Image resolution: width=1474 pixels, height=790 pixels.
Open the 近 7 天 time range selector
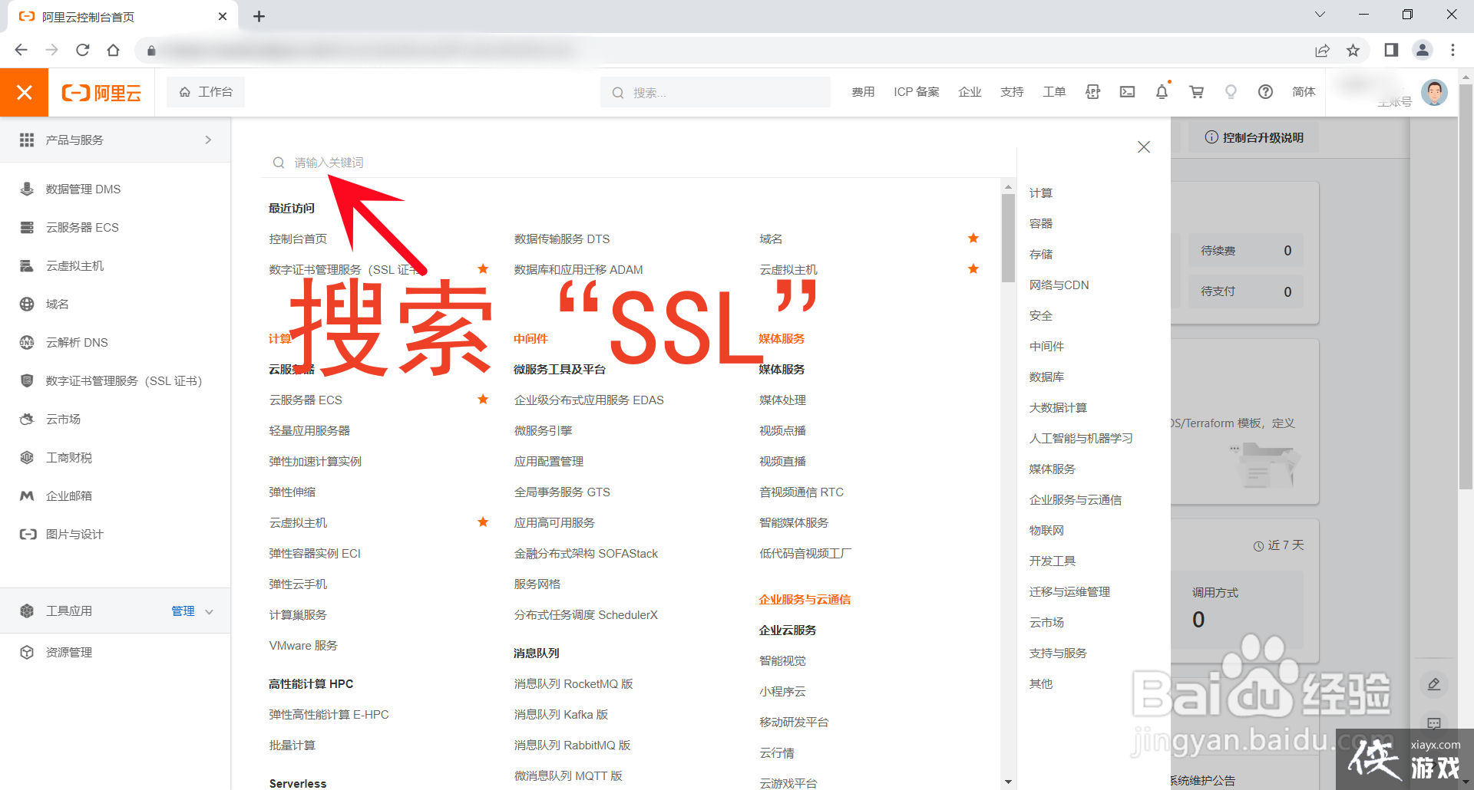tap(1279, 545)
